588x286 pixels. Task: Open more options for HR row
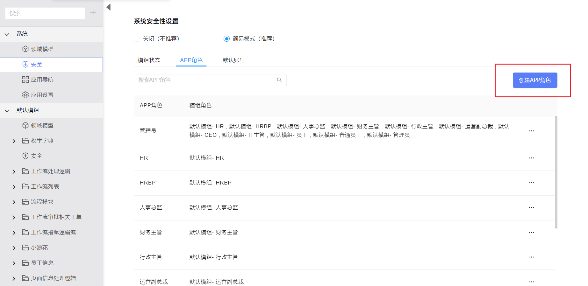pos(531,158)
